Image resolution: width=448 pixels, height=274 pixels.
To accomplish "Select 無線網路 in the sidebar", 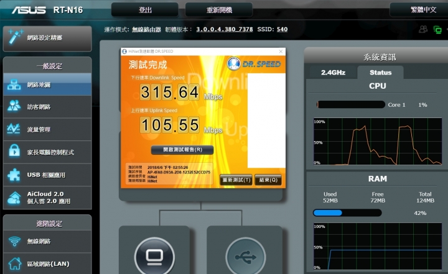I will (x=47, y=242).
